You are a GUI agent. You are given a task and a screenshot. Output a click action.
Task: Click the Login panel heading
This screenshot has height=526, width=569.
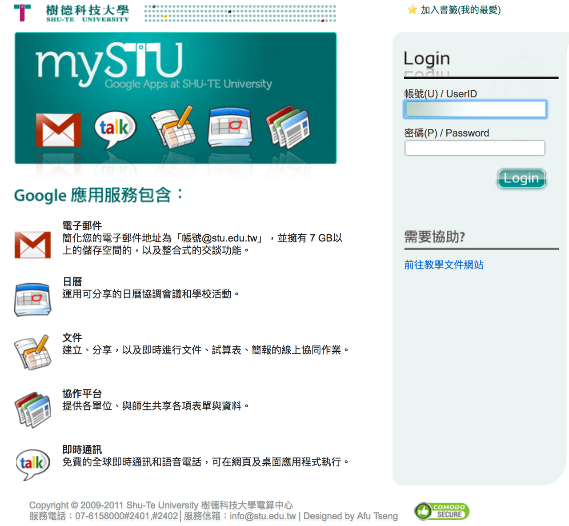427,58
